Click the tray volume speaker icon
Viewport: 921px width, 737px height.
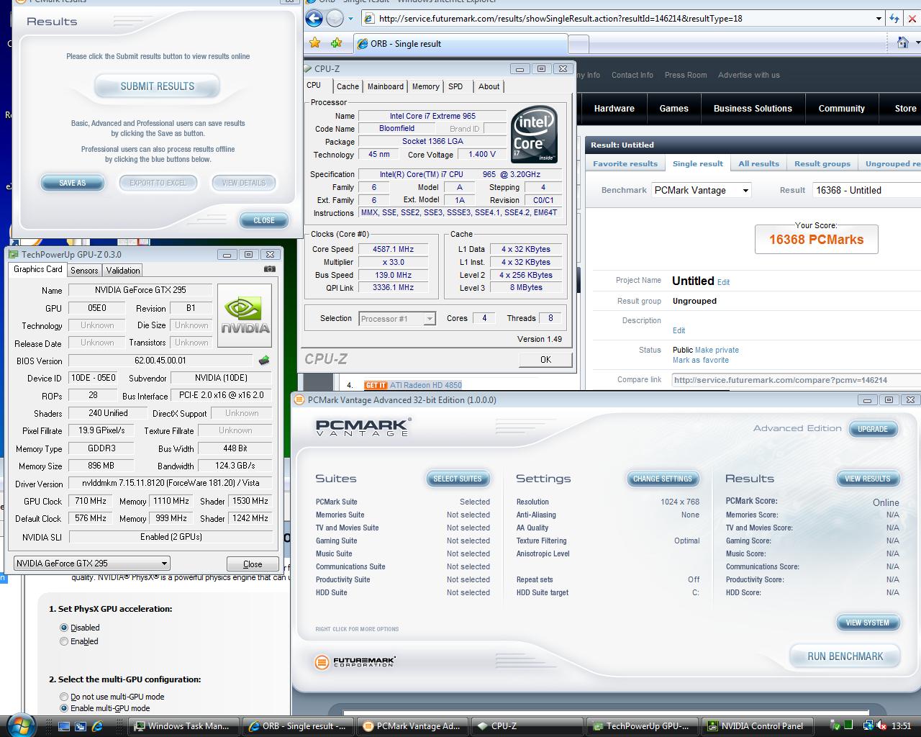882,726
